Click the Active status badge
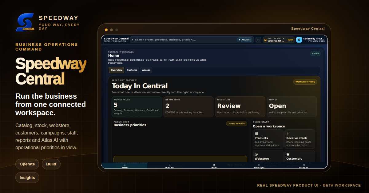Image resolution: width=369 pixels, height=193 pixels. (315, 54)
